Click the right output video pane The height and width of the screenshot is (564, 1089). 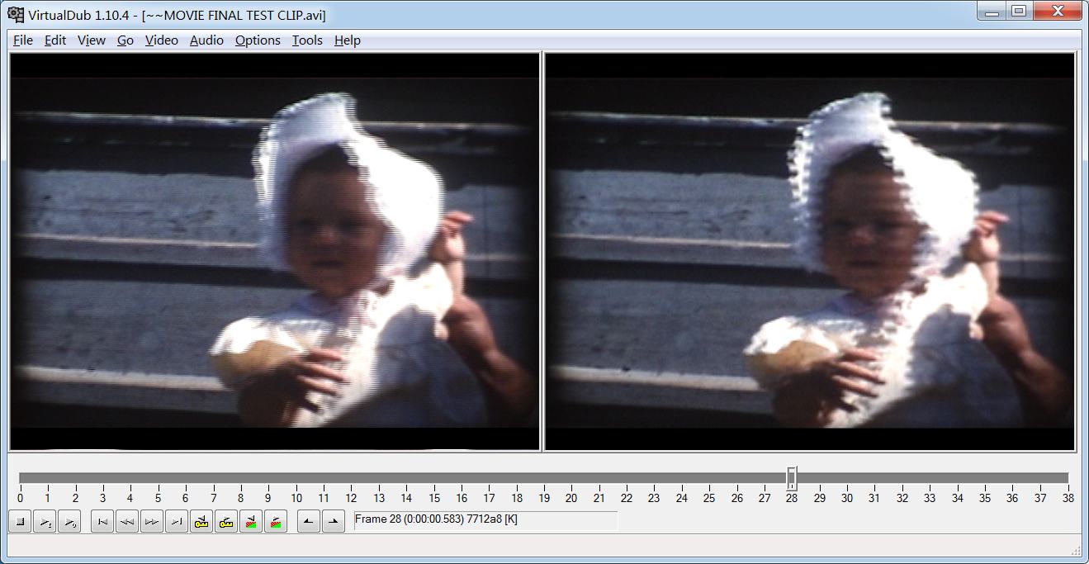coord(810,252)
